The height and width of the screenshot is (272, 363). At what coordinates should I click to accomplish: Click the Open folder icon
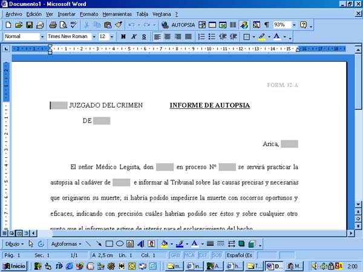(x=19, y=25)
